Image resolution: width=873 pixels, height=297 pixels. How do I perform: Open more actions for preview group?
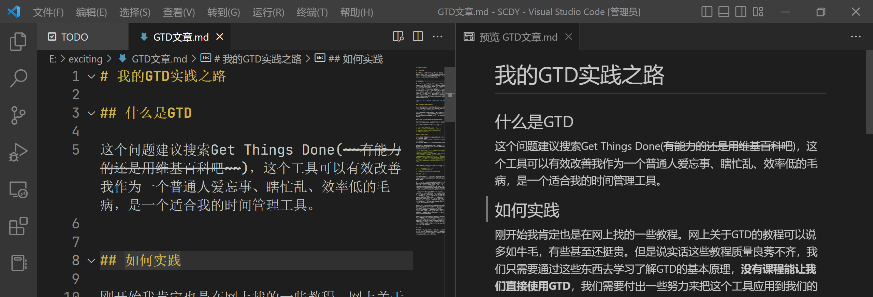(856, 37)
